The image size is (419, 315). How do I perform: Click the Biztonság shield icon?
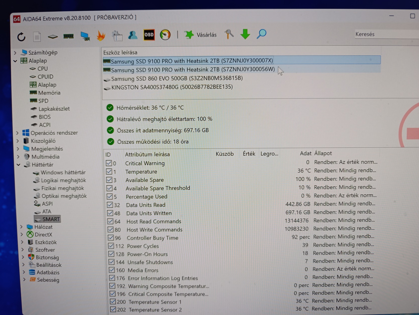click(x=31, y=257)
